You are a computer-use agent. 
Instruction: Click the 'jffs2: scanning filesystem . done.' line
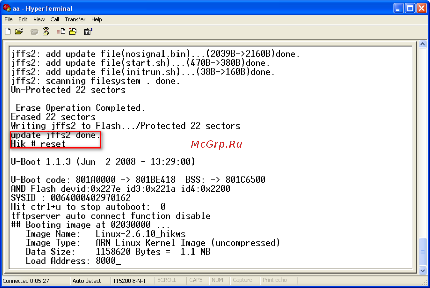pyautogui.click(x=95, y=81)
